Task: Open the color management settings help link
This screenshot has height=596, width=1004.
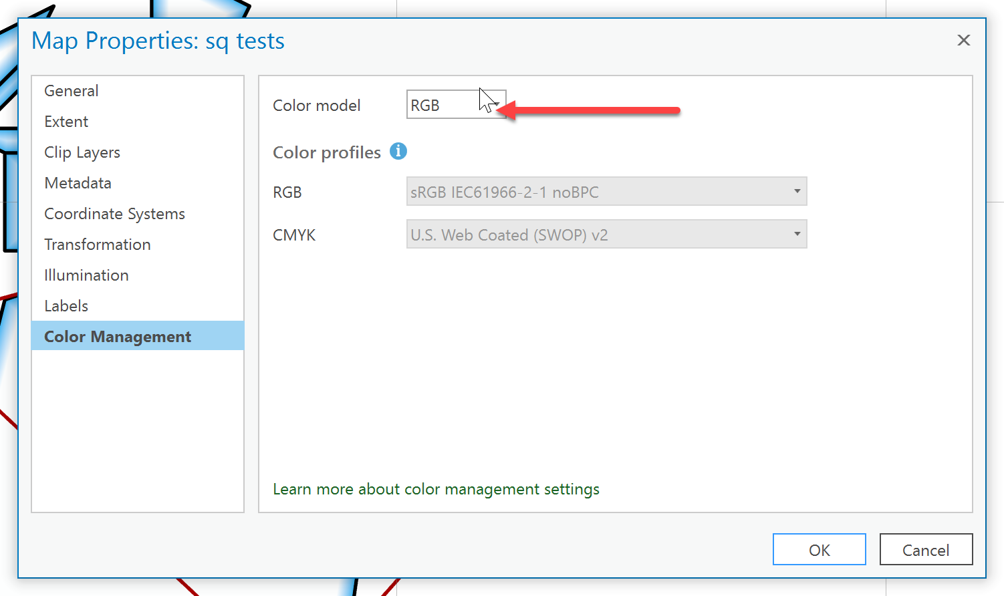Action: (436, 488)
